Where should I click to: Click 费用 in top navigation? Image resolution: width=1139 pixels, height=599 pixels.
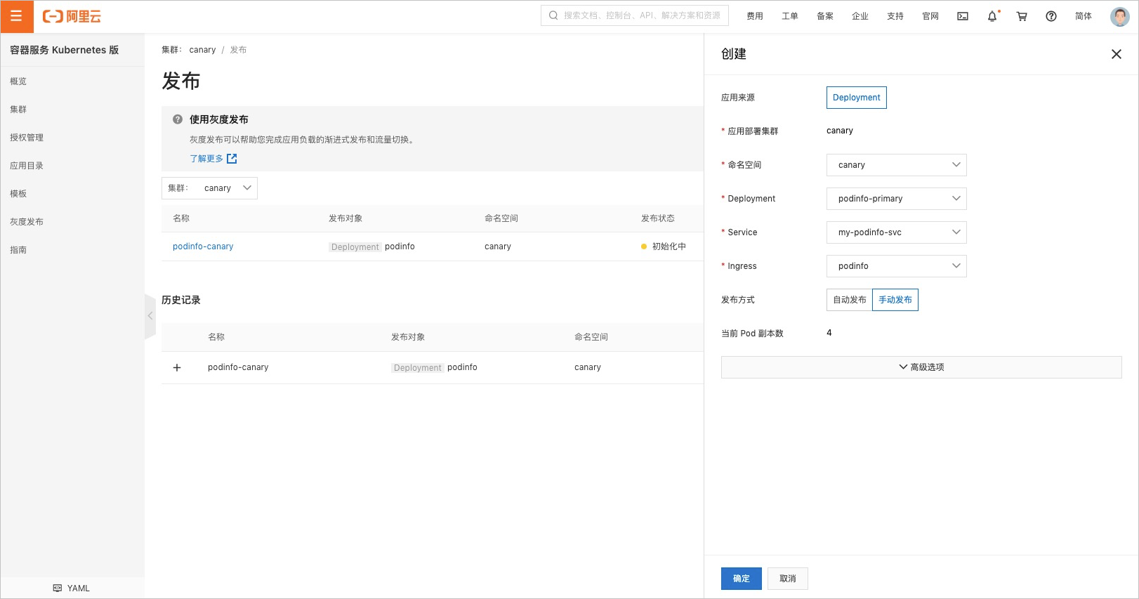click(x=755, y=16)
